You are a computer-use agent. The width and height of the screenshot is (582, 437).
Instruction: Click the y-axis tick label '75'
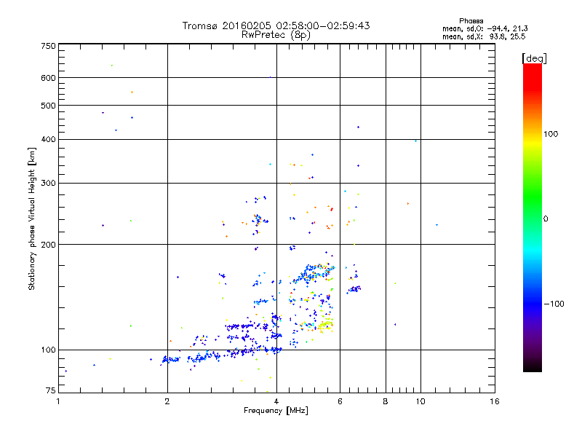coord(51,390)
